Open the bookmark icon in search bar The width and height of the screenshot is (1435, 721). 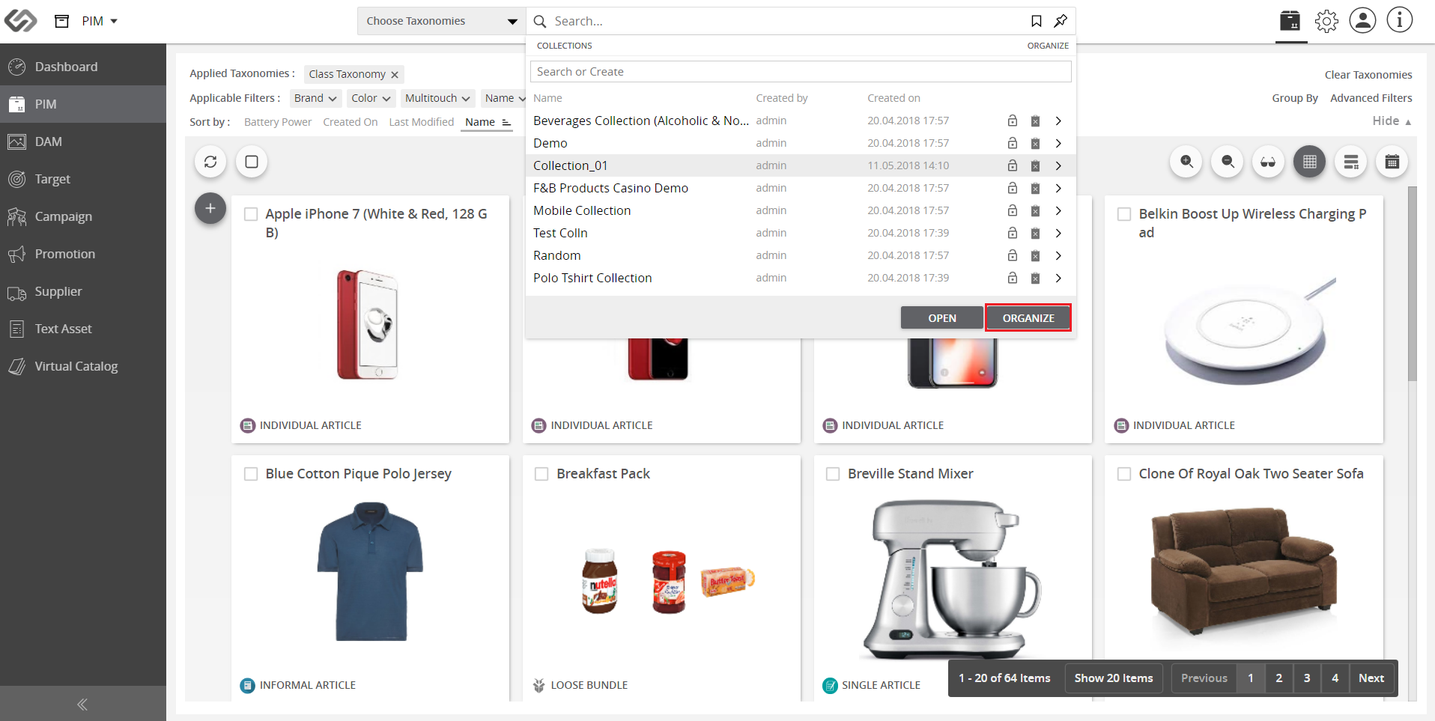coord(1037,21)
